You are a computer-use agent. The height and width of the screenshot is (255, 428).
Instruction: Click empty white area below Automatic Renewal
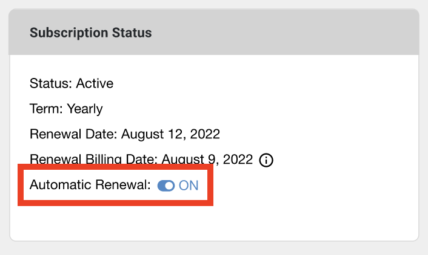pyautogui.click(x=214, y=222)
